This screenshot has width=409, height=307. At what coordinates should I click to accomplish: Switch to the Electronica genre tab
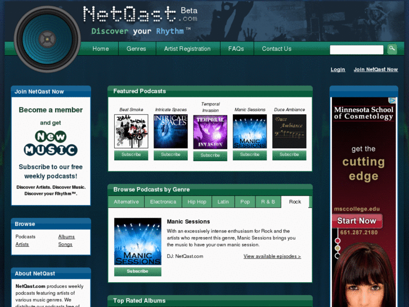[163, 202]
